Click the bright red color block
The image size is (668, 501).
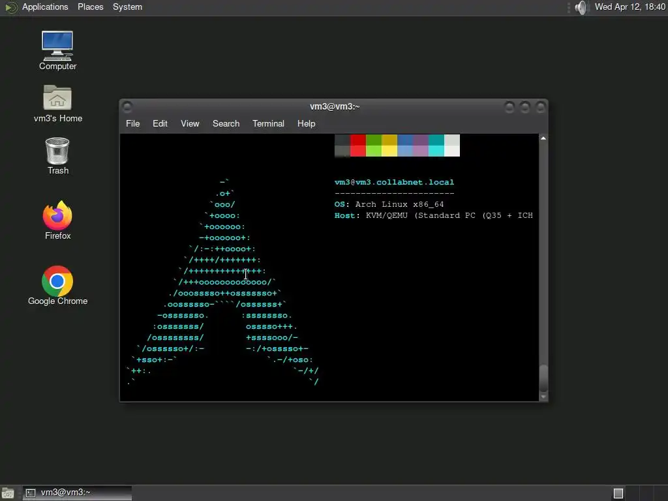[x=358, y=151]
